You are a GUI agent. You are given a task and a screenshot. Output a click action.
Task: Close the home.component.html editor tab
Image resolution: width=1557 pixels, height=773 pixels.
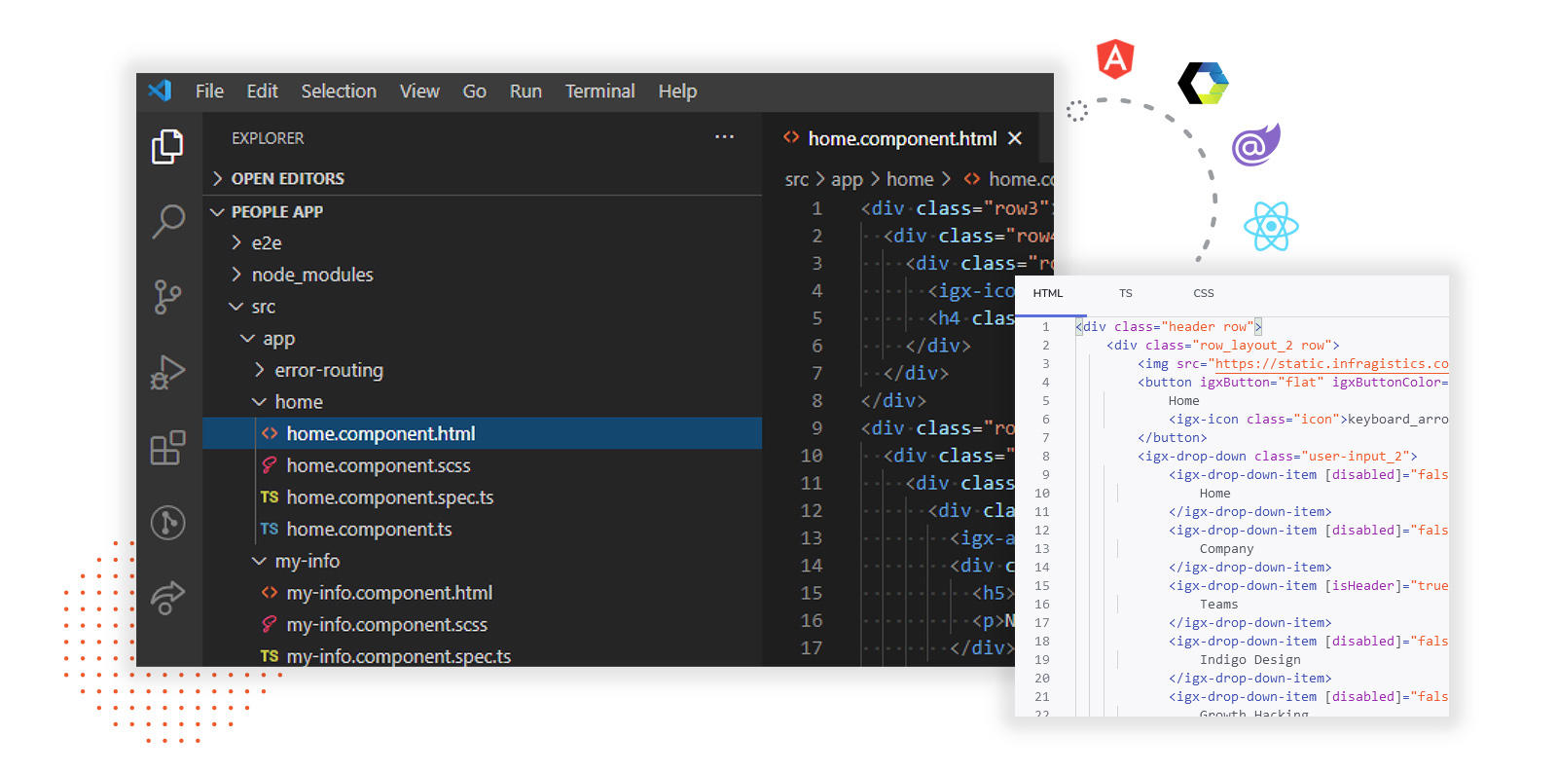click(1015, 138)
